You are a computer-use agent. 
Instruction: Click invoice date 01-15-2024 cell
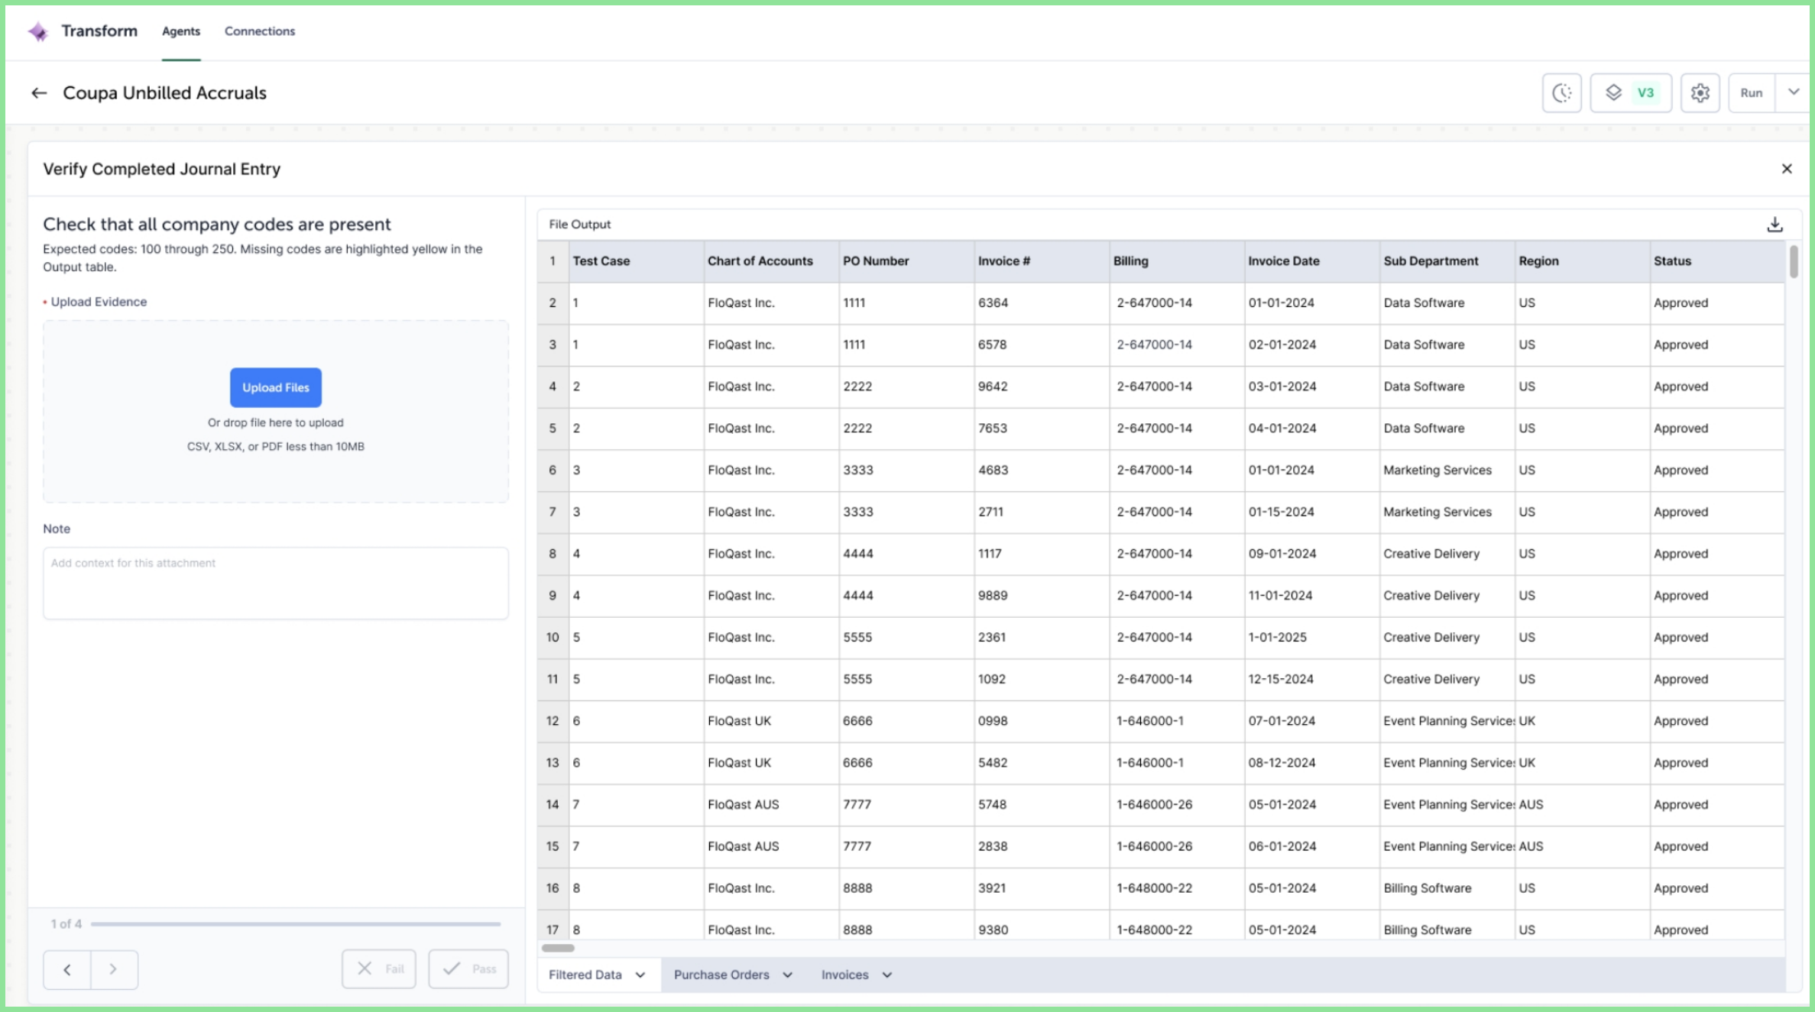1312,512
